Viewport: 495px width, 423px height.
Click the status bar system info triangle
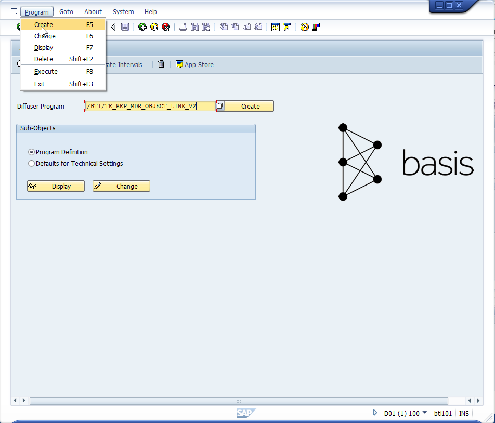coord(375,413)
